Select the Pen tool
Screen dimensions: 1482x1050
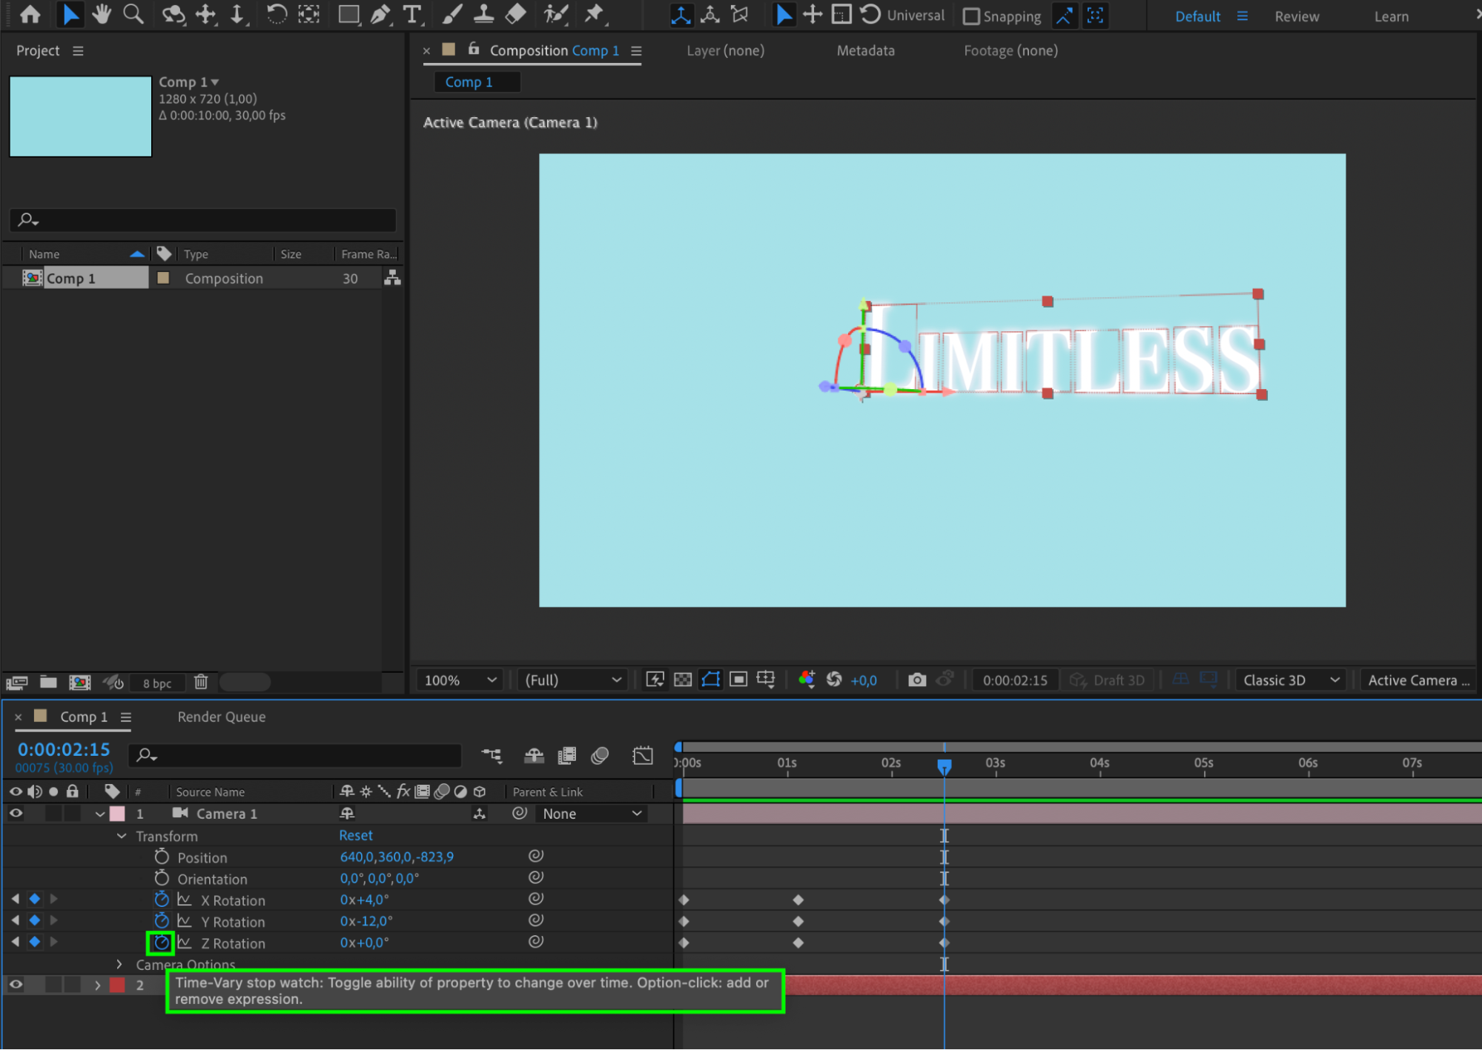coord(380,14)
